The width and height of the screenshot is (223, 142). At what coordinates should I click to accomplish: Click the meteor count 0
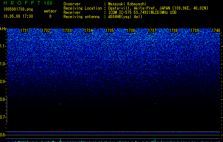click(50, 16)
